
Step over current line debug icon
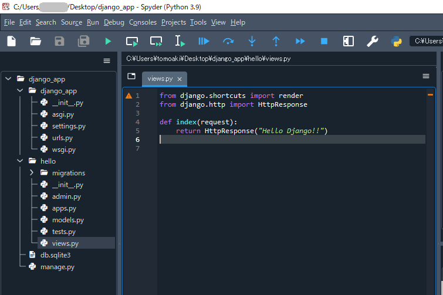click(228, 42)
